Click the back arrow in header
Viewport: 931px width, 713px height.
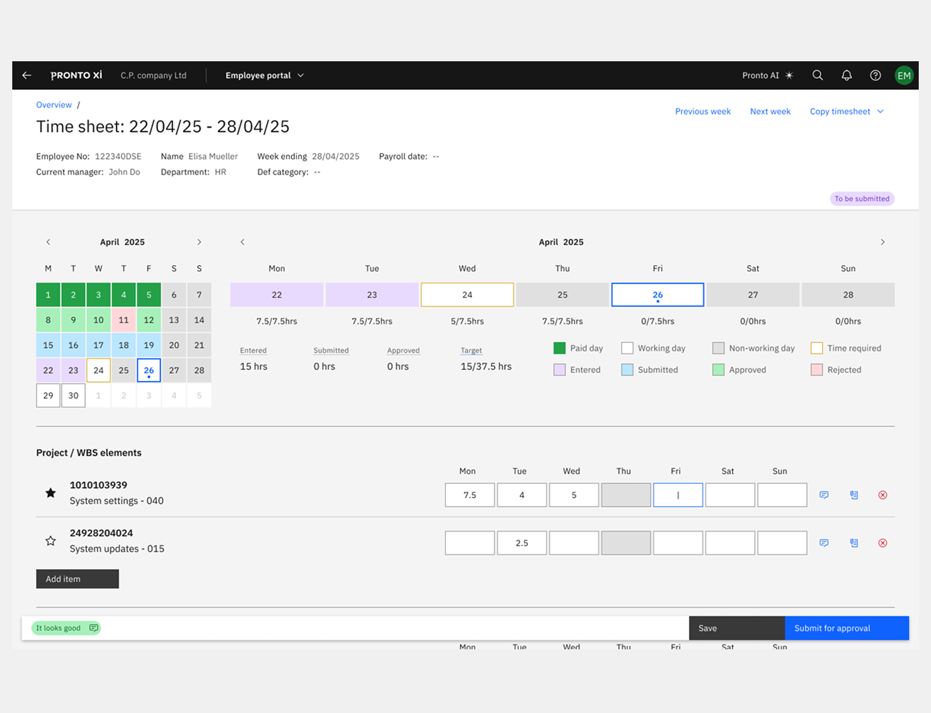coord(26,75)
